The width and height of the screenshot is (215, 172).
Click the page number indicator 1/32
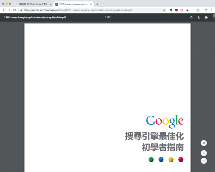[x=108, y=17]
